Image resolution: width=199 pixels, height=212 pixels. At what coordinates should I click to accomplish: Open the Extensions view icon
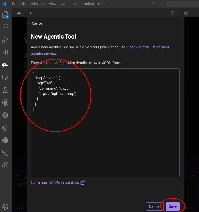(x=5, y=52)
